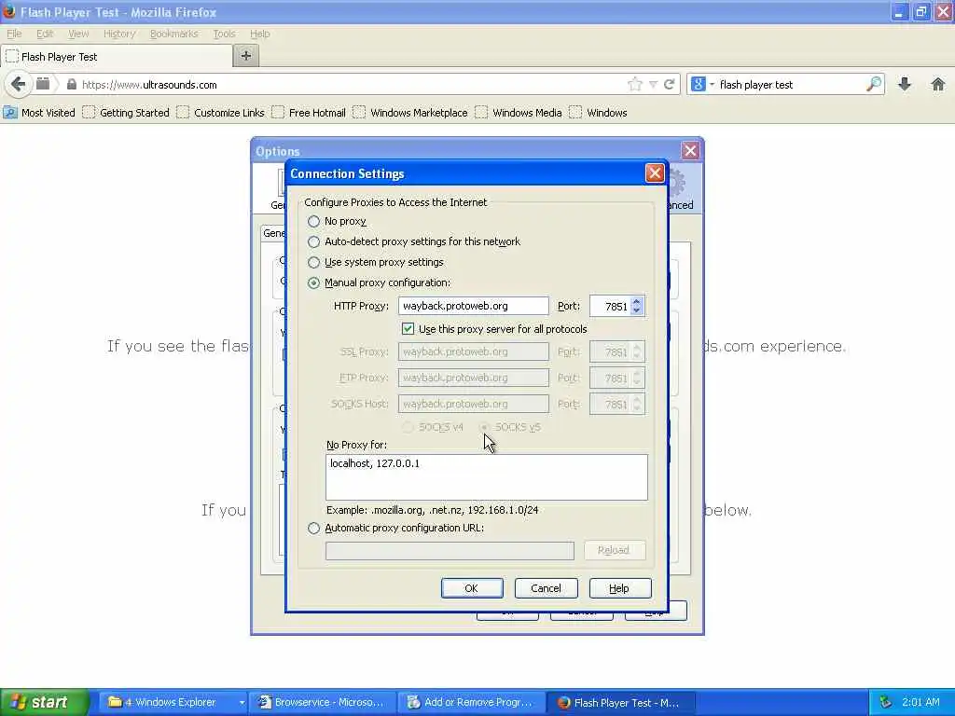This screenshot has width=955, height=716.
Task: Open Windows Marketplace bookmark
Action: coord(410,113)
